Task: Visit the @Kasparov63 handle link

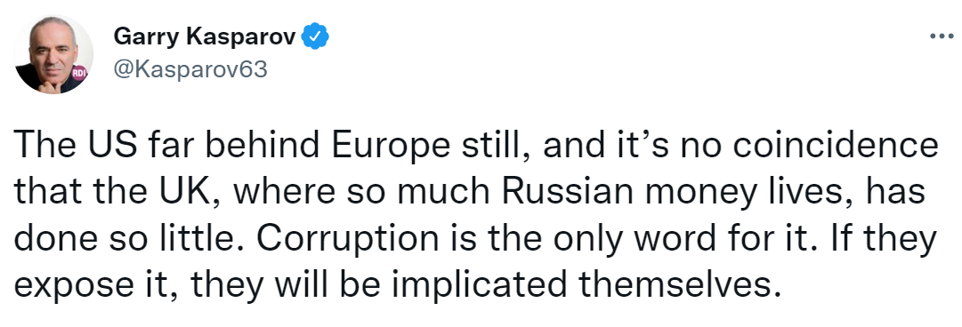Action: point(190,70)
